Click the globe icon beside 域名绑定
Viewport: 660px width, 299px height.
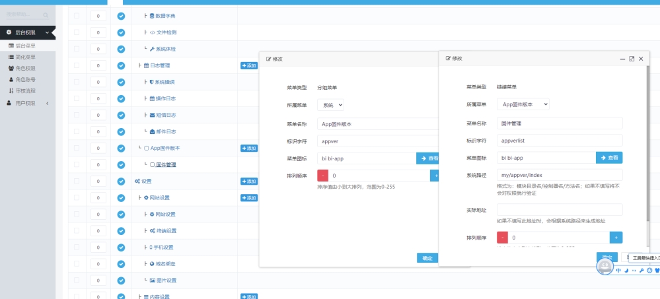point(153,264)
